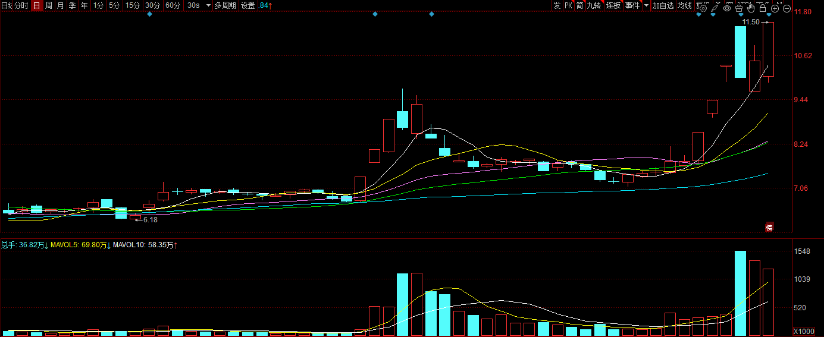Toggle the PK compare button

[x=568, y=5]
